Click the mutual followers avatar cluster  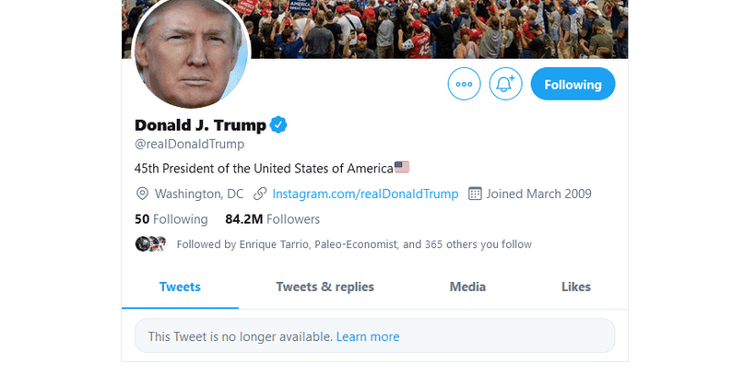(150, 244)
